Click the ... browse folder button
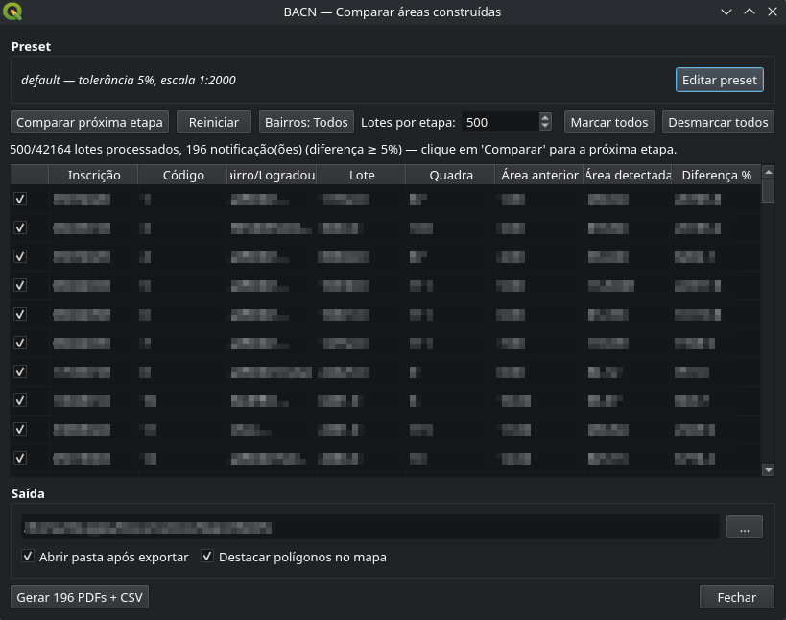The width and height of the screenshot is (786, 620). point(745,527)
